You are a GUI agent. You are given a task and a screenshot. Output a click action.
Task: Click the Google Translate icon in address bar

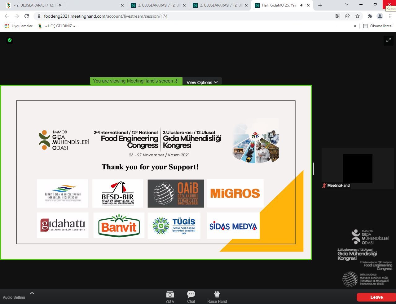338,16
